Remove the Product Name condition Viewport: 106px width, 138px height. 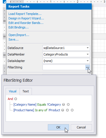point(72,110)
